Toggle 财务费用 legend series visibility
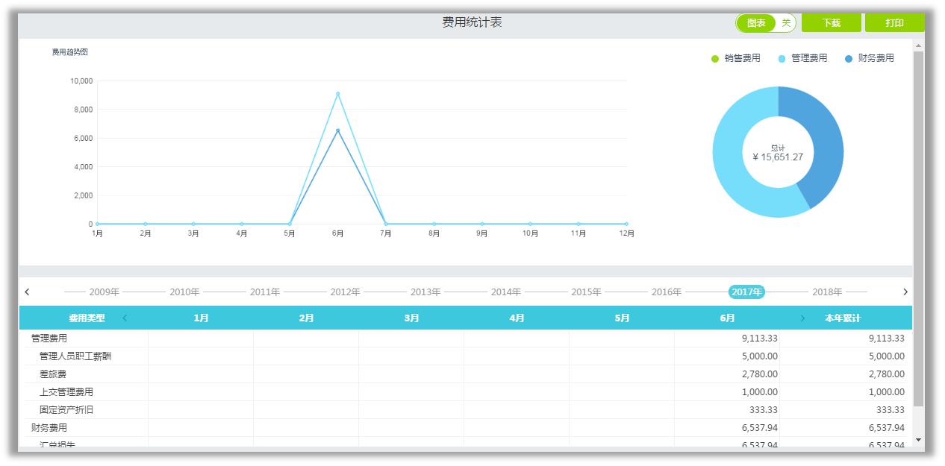Image resolution: width=945 pixels, height=466 pixels. (x=870, y=58)
